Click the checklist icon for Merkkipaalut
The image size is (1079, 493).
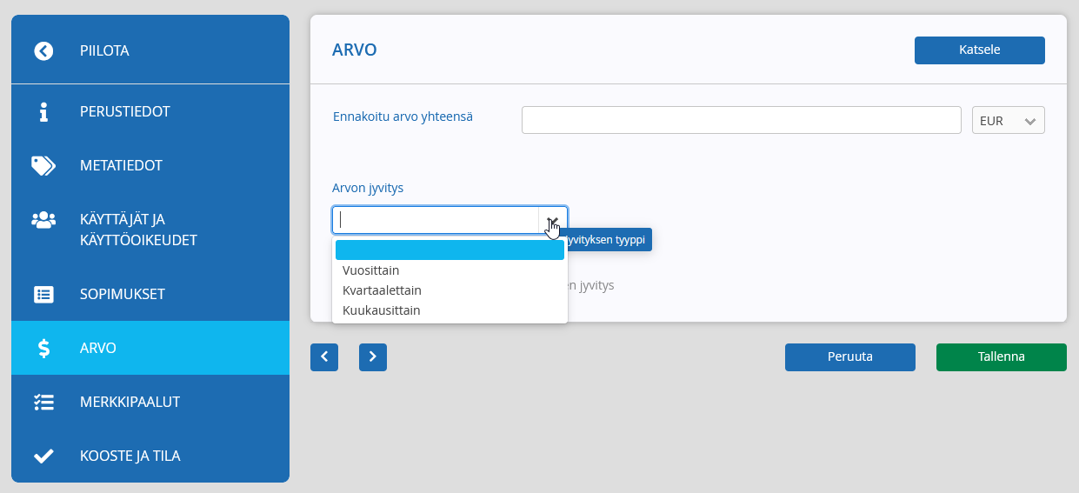43,403
